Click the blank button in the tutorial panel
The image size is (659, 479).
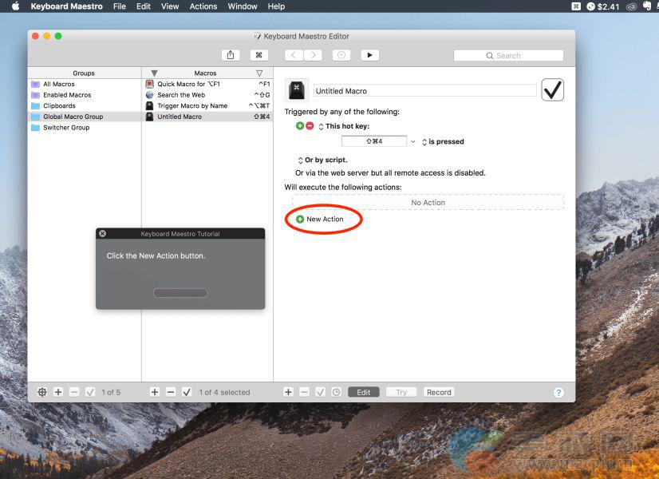[180, 293]
